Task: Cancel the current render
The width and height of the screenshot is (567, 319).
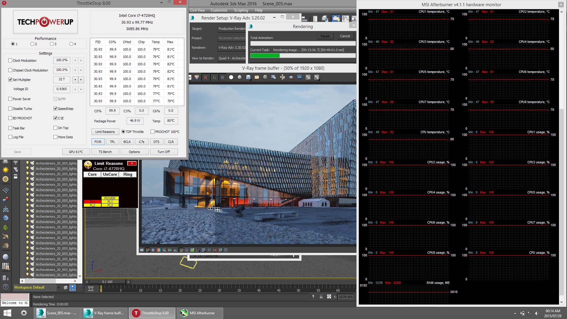Action: (345, 36)
